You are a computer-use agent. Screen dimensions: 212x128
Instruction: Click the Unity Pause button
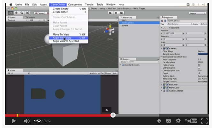click(x=116, y=13)
